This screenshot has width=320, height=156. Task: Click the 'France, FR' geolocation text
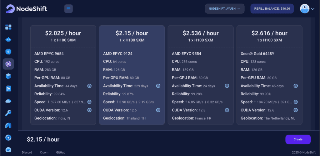pos(203,118)
